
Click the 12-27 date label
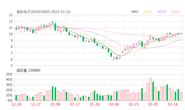pos(36,104)
